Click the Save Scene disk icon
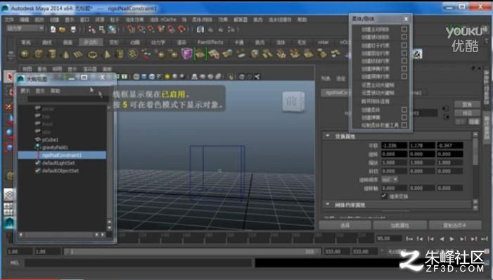The height and width of the screenshot is (280, 493). pos(73,30)
